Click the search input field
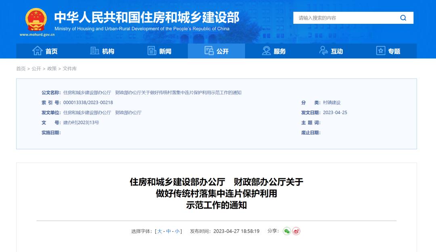436x252 pixels. coord(345,18)
